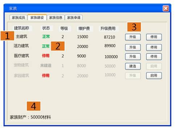
Task: Select greyed 宠物建筑 name
Action: pos(21,65)
